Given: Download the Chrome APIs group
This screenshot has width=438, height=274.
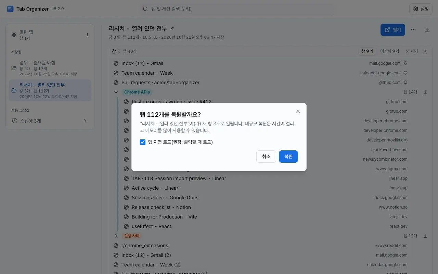Looking at the screenshot, I should (x=425, y=92).
